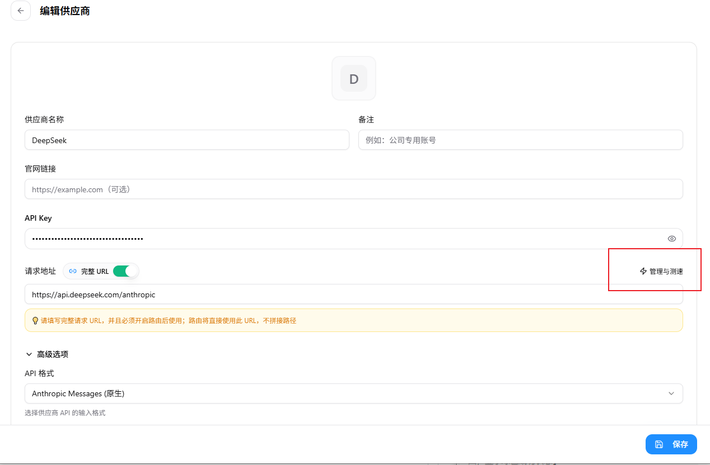Click the 官网链接 input field
Image resolution: width=710 pixels, height=465 pixels.
point(354,189)
